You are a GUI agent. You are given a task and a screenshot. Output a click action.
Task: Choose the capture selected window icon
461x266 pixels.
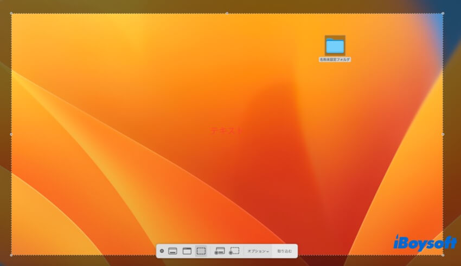(x=187, y=251)
